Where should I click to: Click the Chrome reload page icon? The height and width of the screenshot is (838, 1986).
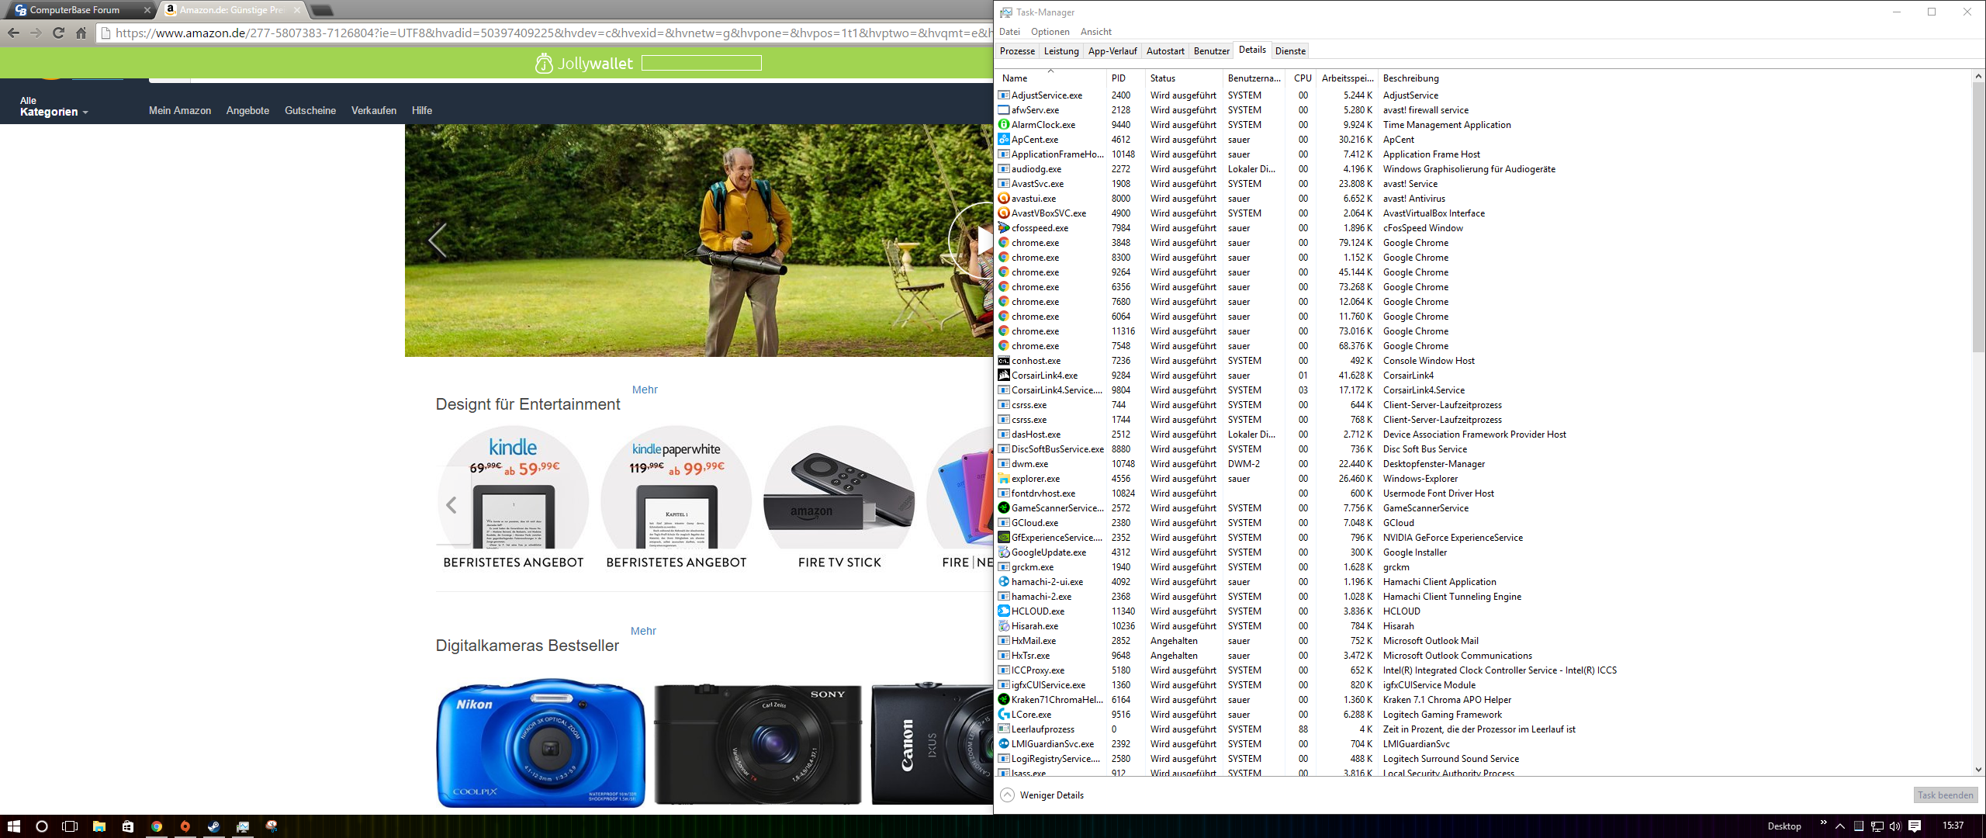[x=58, y=33]
